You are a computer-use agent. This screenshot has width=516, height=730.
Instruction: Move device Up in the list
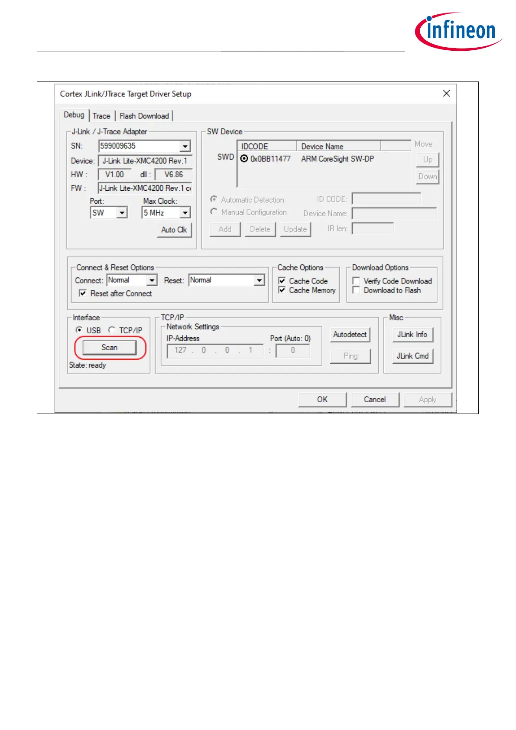pyautogui.click(x=428, y=160)
